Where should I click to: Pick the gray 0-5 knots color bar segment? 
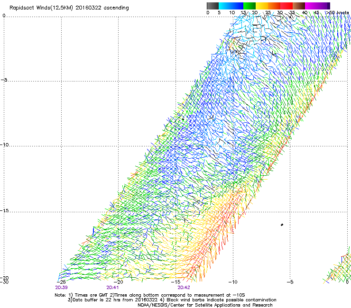coord(212,6)
